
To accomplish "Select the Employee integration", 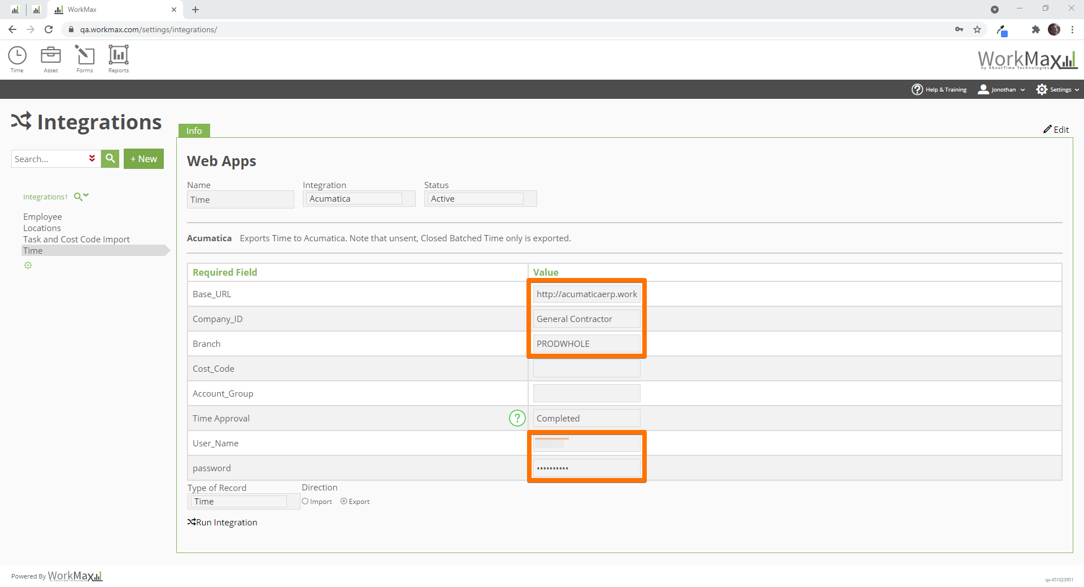I will [42, 216].
